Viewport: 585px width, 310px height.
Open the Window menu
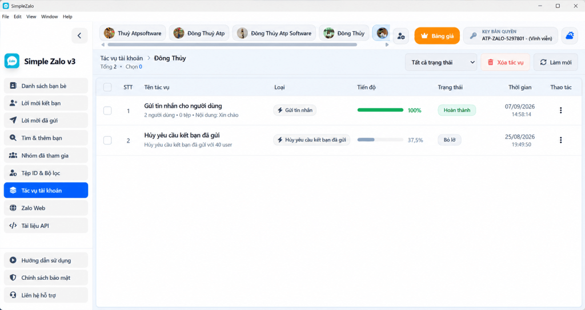click(x=49, y=17)
